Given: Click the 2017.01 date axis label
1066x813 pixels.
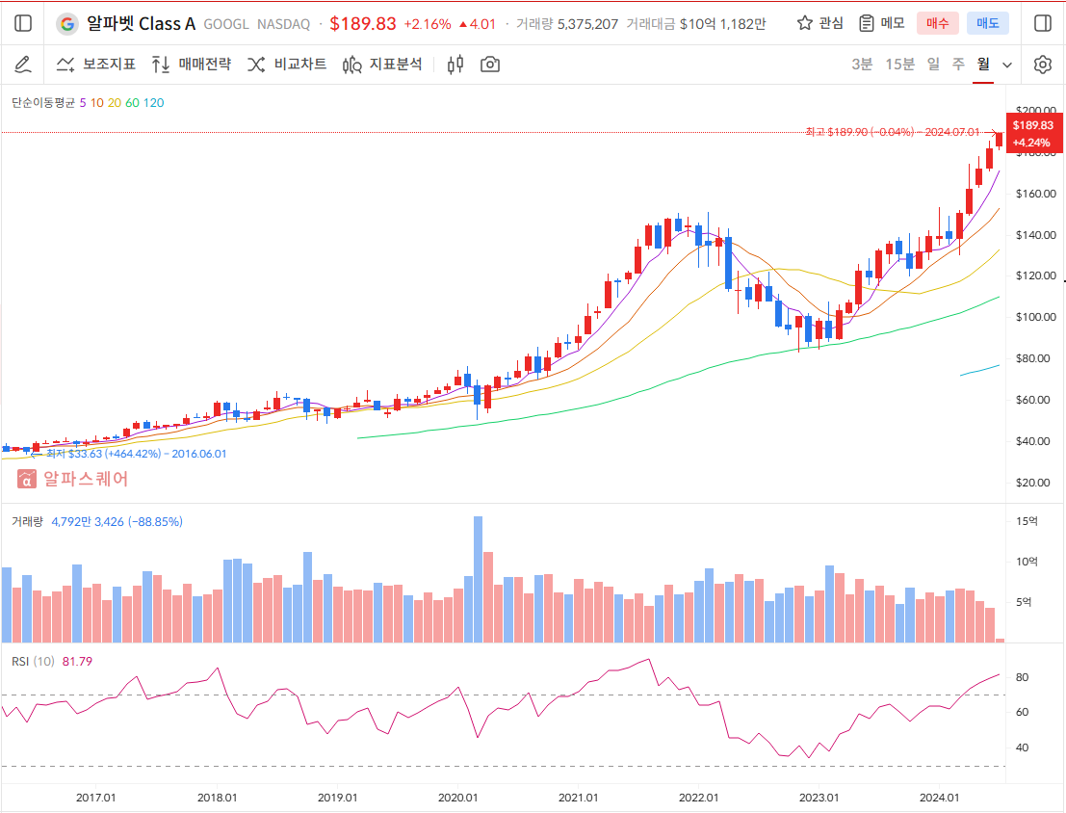Looking at the screenshot, I should (x=96, y=798).
